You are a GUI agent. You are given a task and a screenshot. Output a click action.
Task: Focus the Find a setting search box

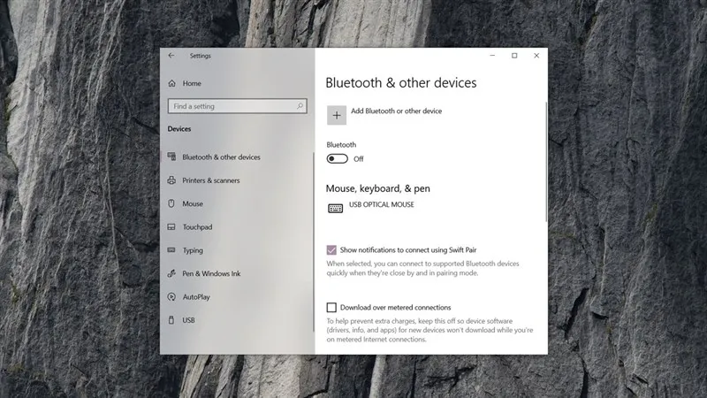coord(237,106)
